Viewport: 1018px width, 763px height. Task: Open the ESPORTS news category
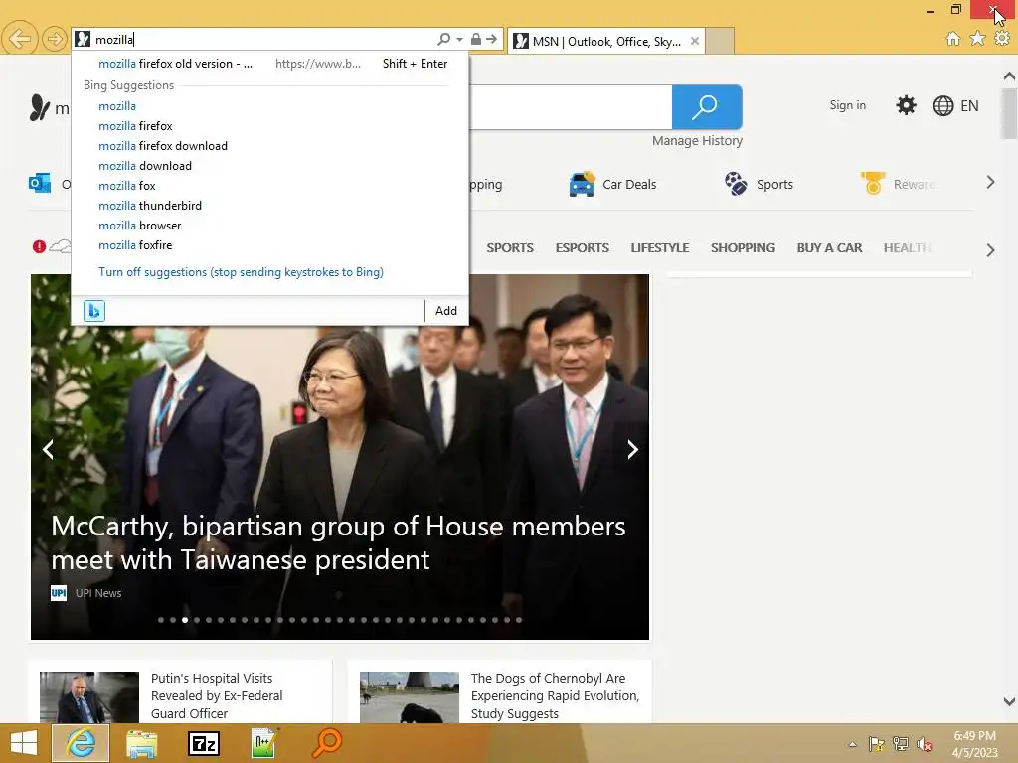pyautogui.click(x=582, y=247)
